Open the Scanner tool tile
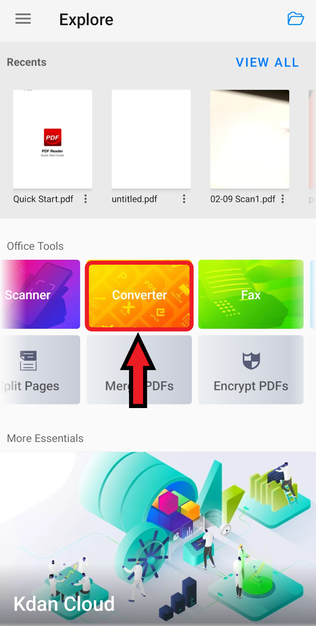This screenshot has width=316, height=626. pos(40,294)
